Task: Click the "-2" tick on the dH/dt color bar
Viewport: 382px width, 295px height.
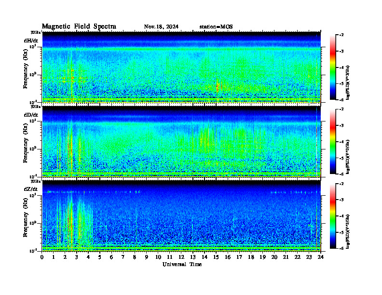Action: (x=342, y=35)
